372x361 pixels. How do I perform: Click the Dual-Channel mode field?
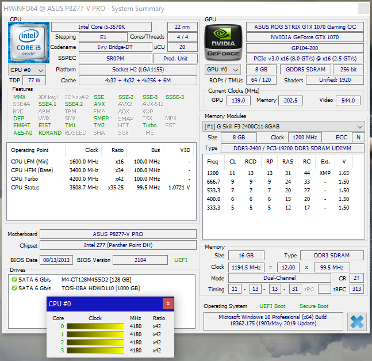point(279,278)
